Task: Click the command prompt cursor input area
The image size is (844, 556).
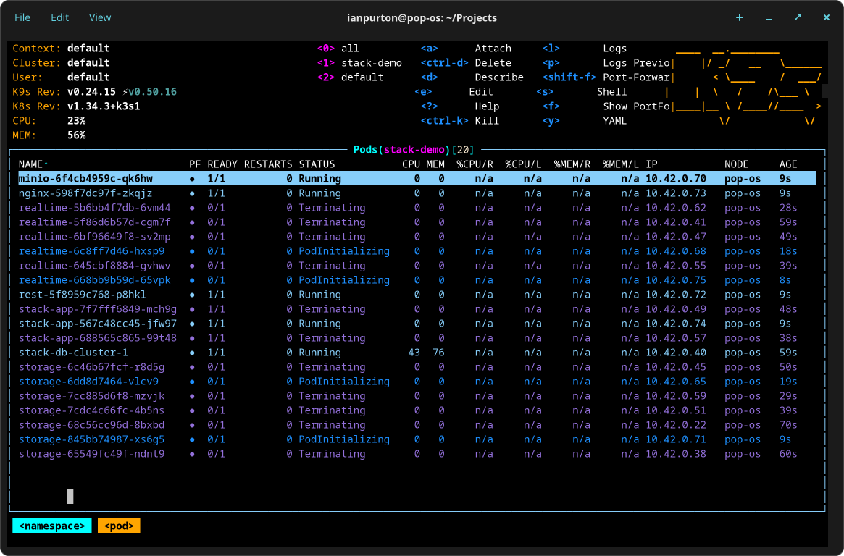Action: coord(70,497)
